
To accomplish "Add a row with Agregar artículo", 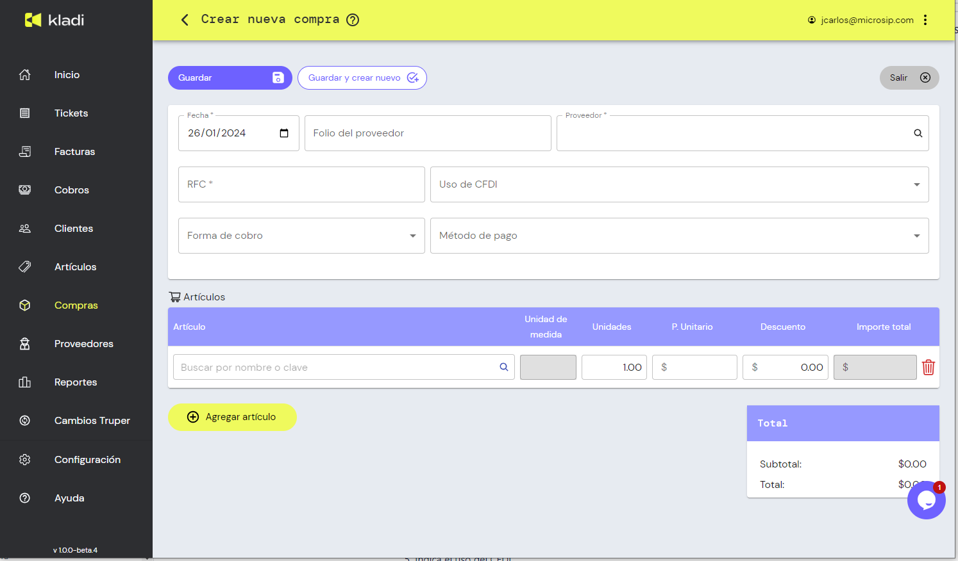I will pos(232,417).
